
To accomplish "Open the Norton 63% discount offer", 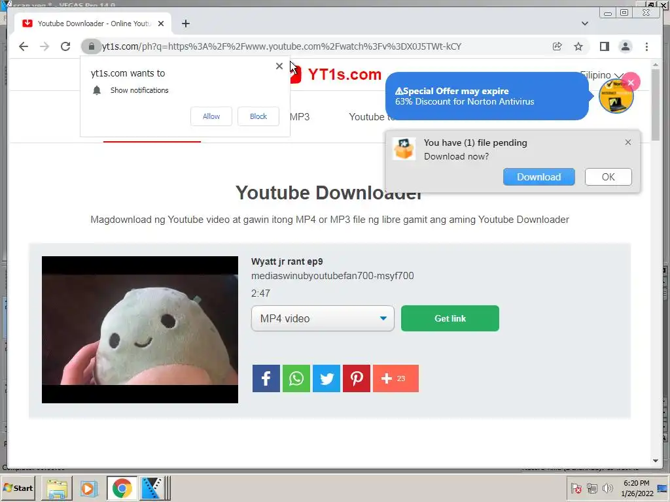I will 487,97.
